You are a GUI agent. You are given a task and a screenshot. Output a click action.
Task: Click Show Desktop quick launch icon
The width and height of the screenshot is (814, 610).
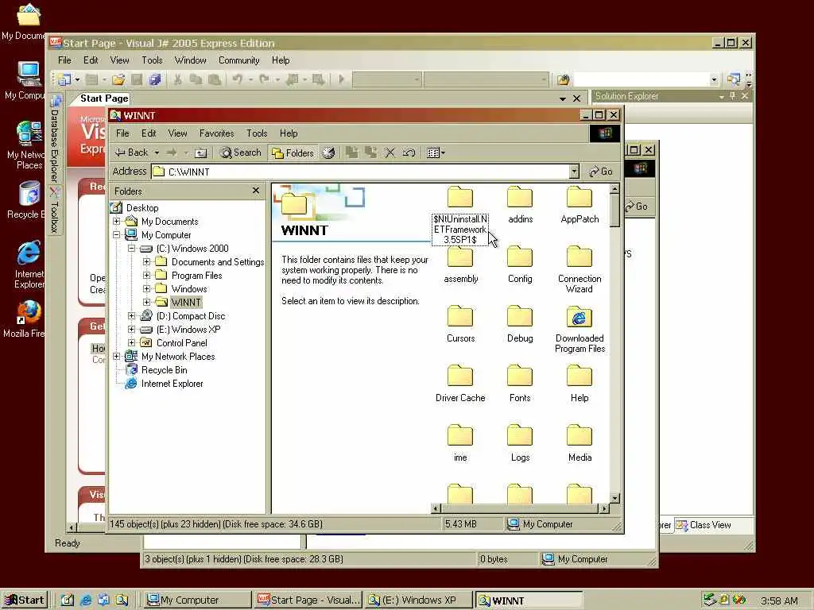click(68, 600)
